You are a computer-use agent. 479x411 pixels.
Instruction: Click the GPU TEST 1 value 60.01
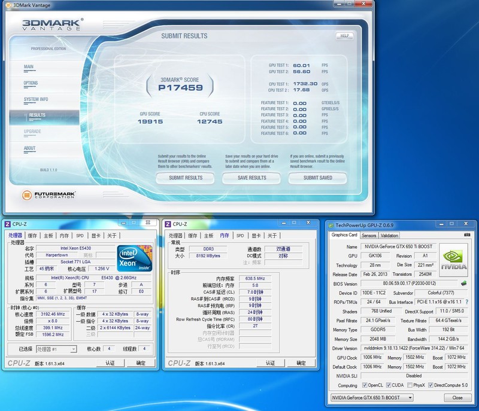click(302, 65)
